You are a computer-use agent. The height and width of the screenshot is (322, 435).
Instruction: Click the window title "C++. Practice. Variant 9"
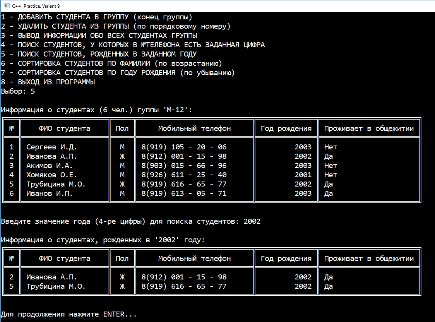point(36,6)
